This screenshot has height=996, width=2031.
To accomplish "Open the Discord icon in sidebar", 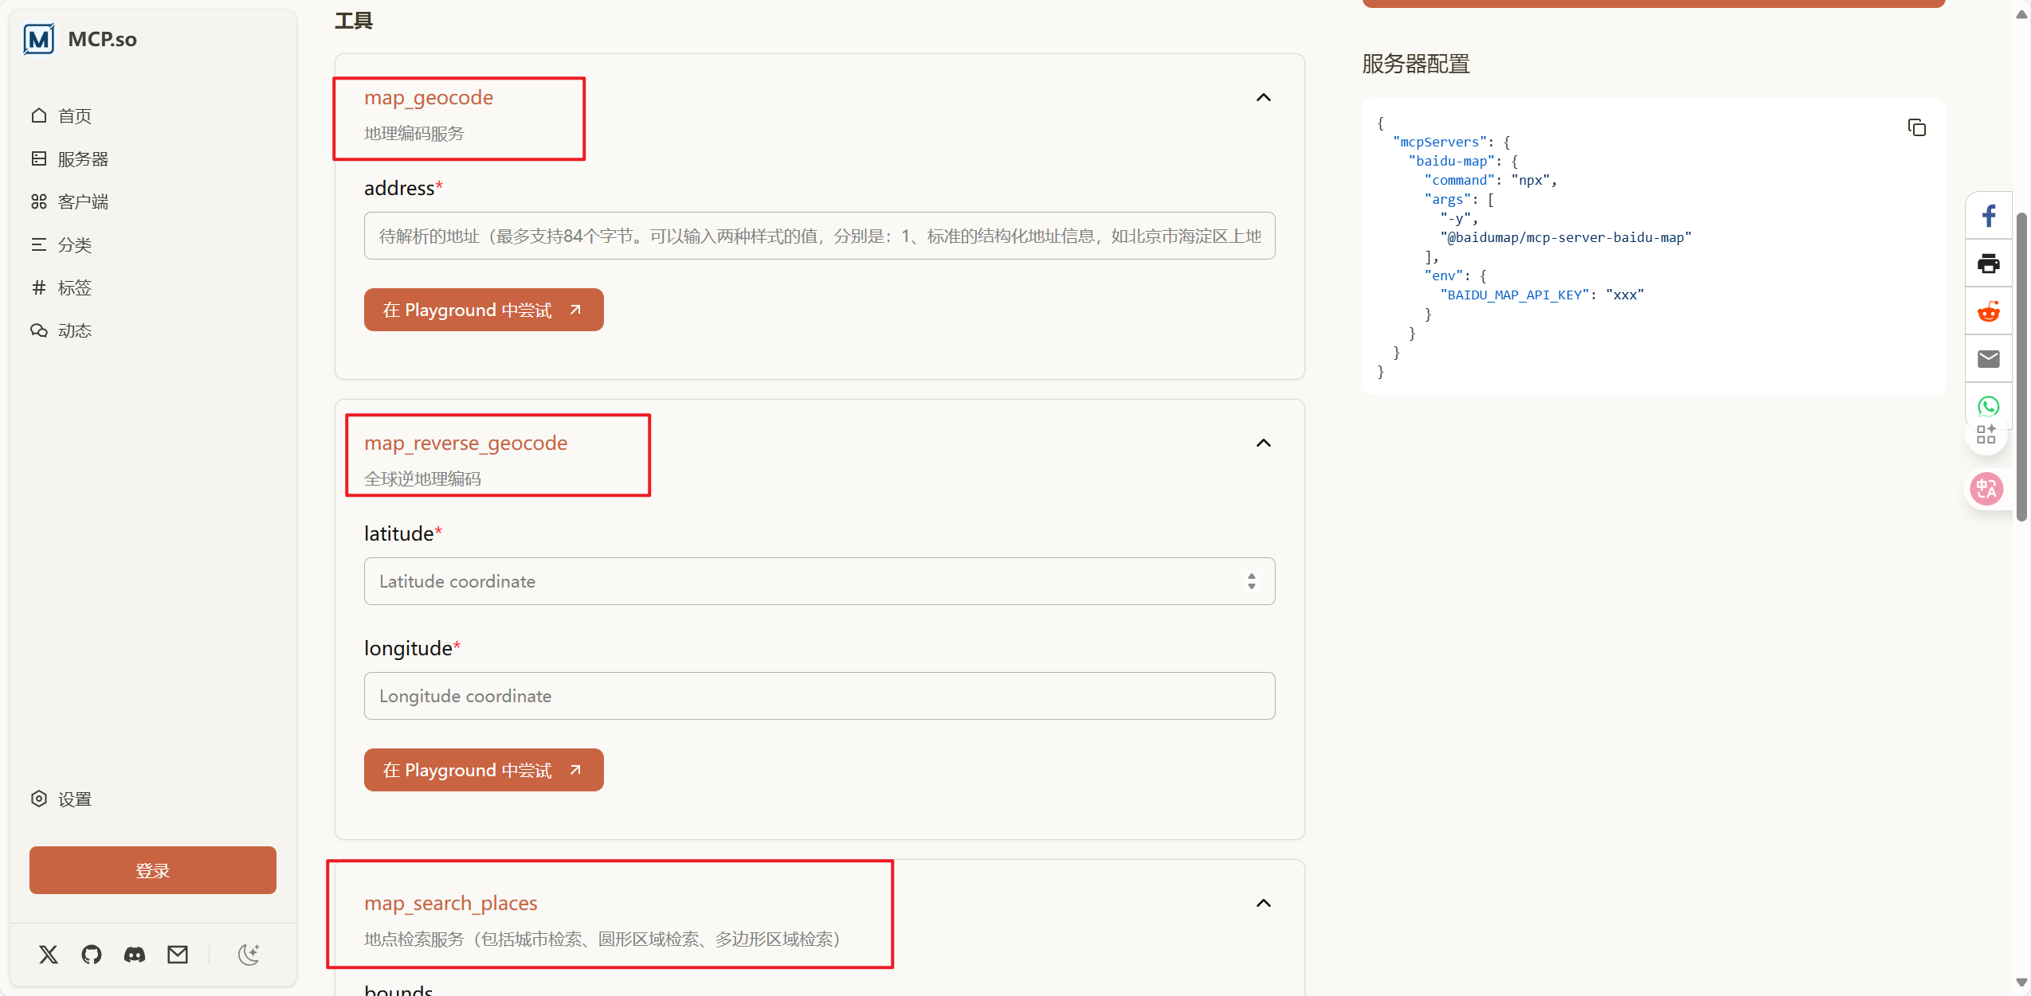I will point(135,954).
